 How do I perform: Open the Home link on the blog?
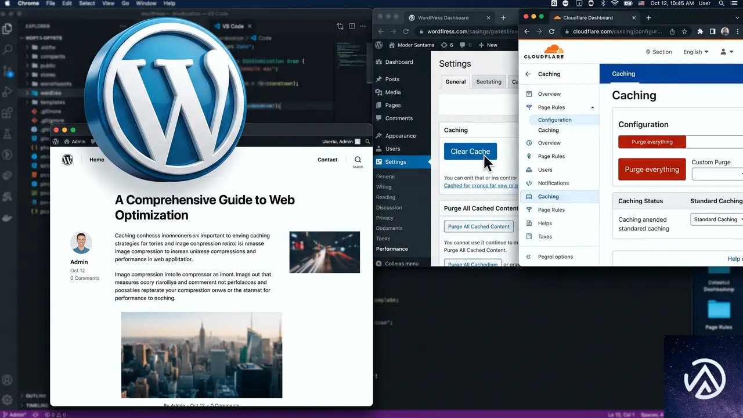pos(97,160)
